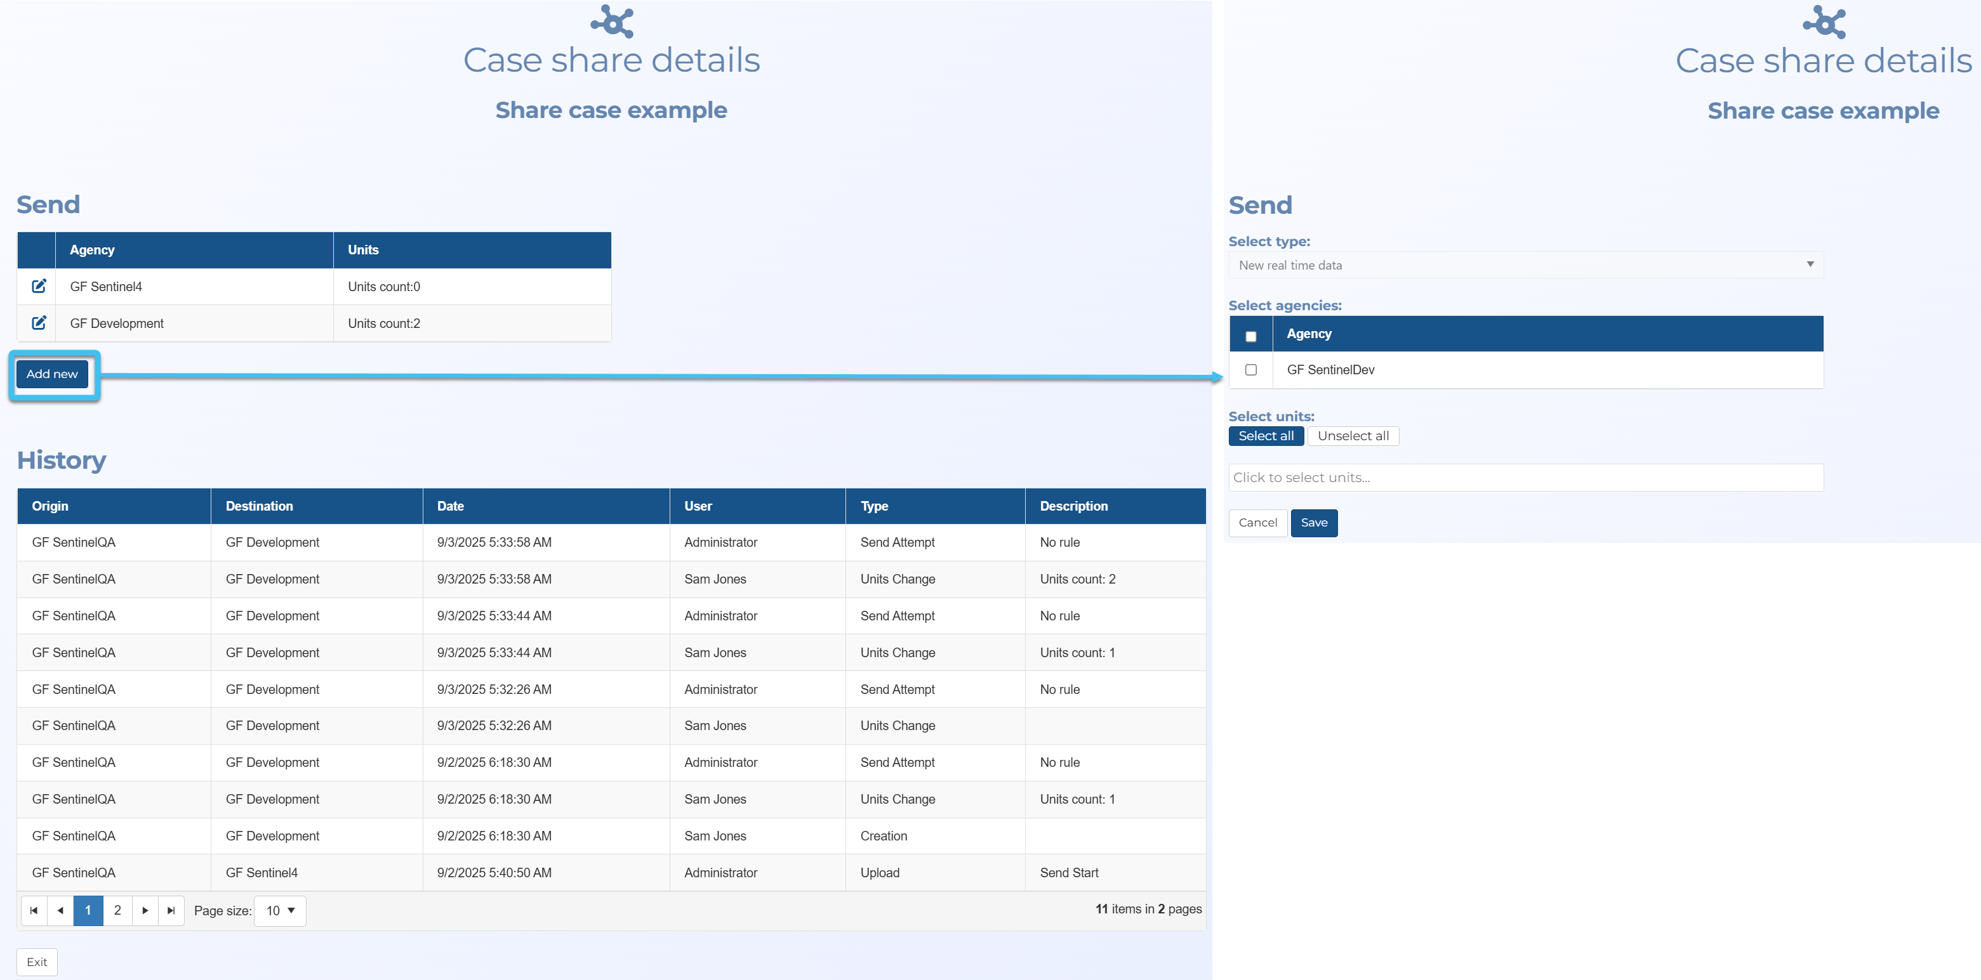Save the new send configuration

(1313, 523)
